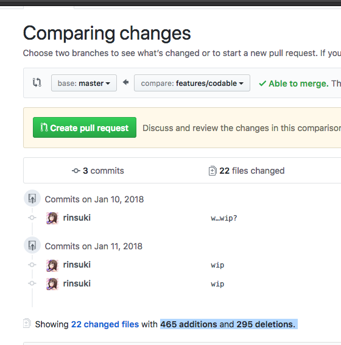This screenshot has width=341, height=345.
Task: Click the file diff icon beside 22 files changed
Action: click(x=213, y=171)
